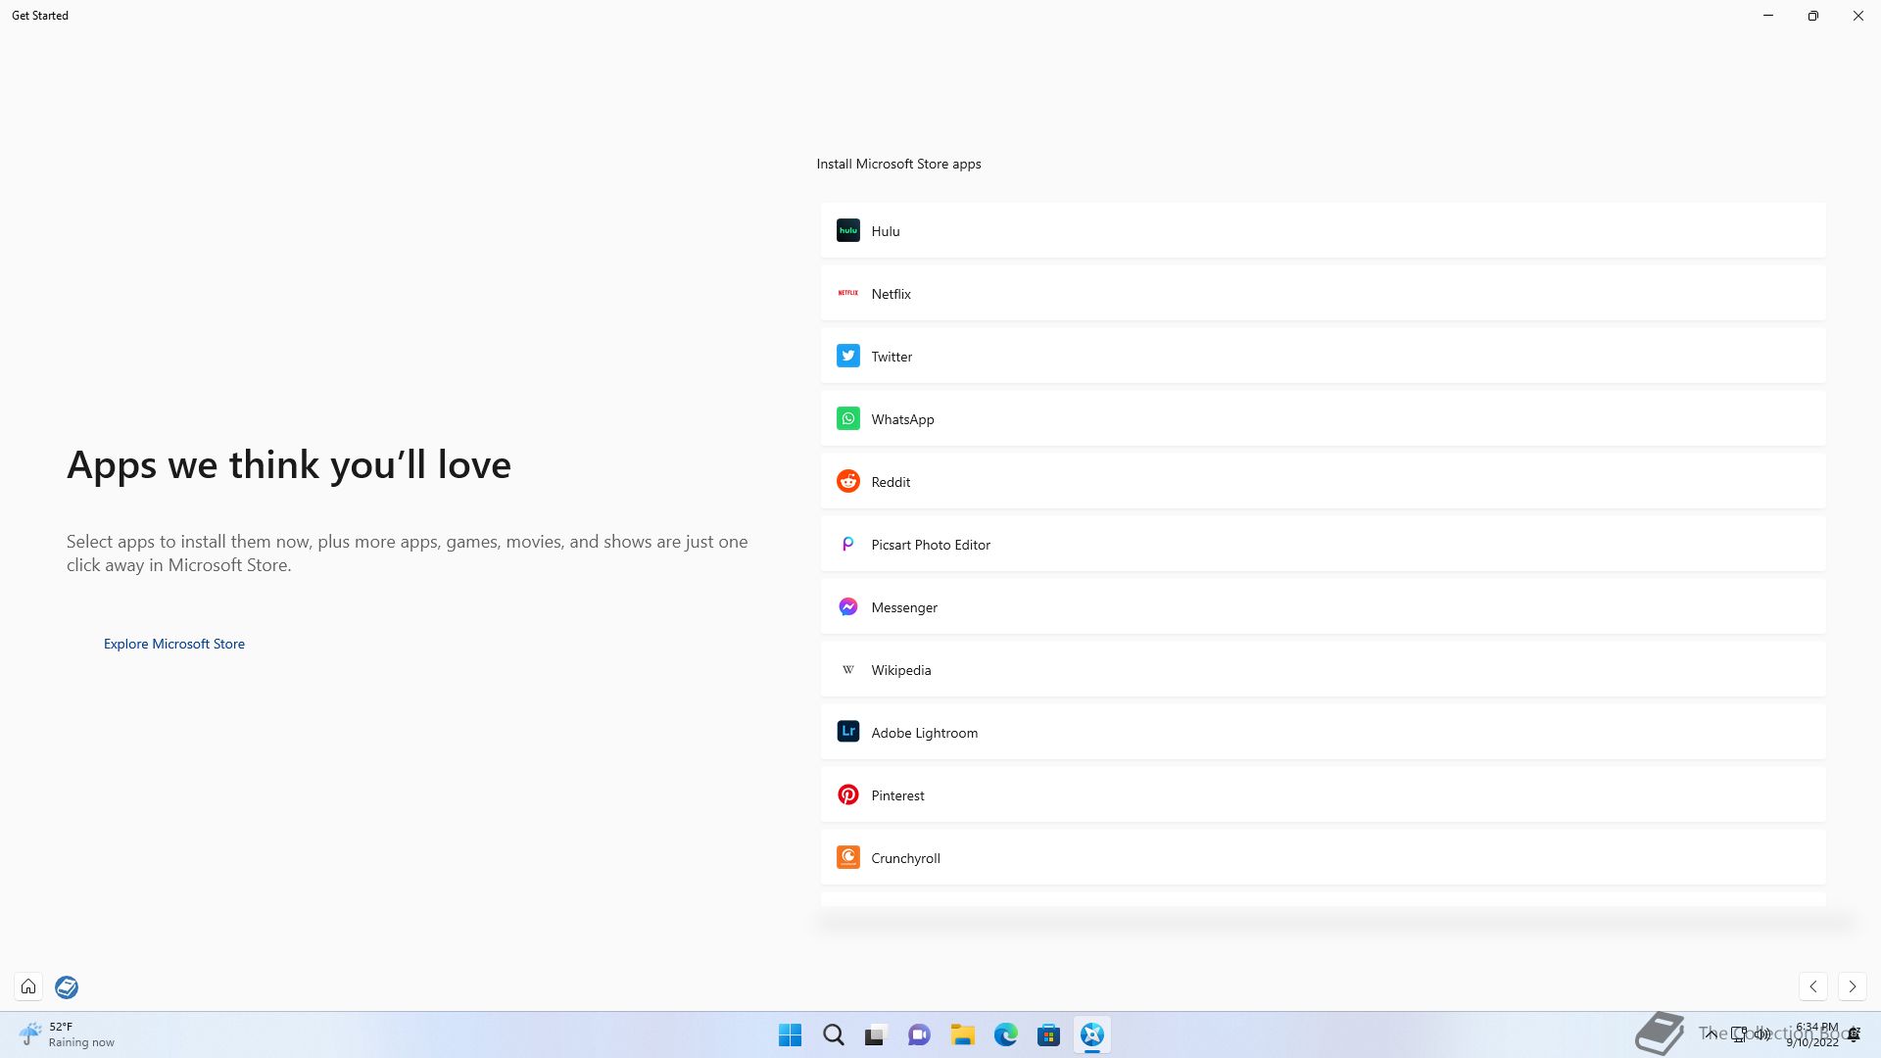Click the Get Started taskbar icon
Viewport: 1881px width, 1058px height.
(x=1091, y=1034)
